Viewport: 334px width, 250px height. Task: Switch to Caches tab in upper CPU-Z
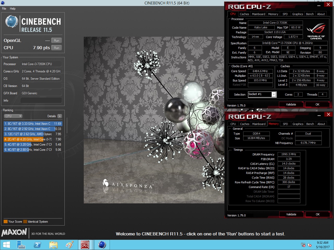pyautogui.click(x=244, y=14)
